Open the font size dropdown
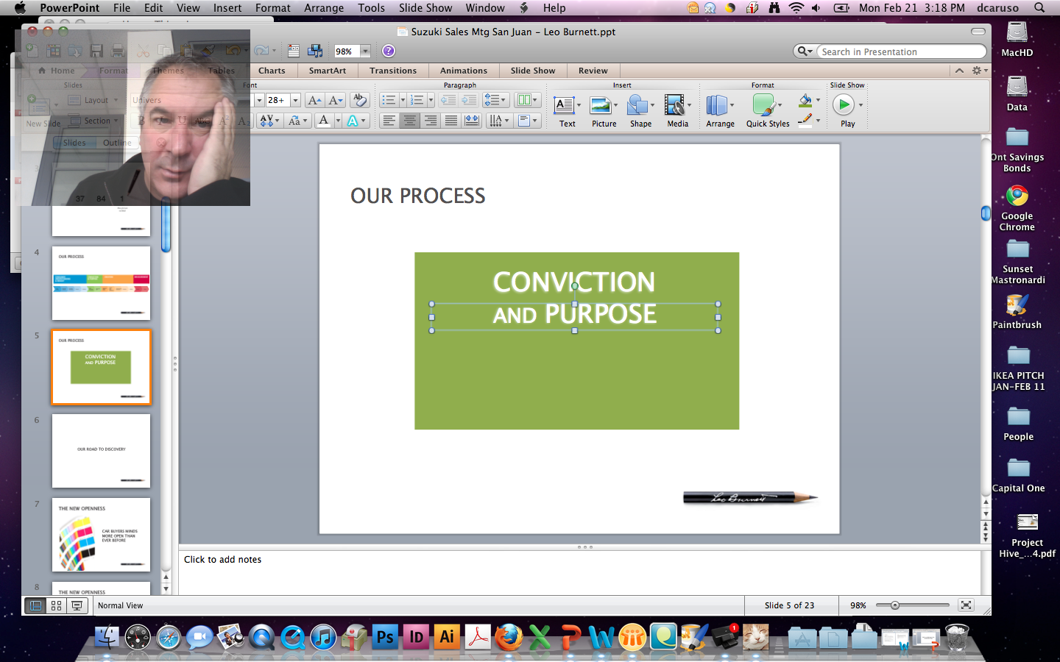 (x=295, y=100)
